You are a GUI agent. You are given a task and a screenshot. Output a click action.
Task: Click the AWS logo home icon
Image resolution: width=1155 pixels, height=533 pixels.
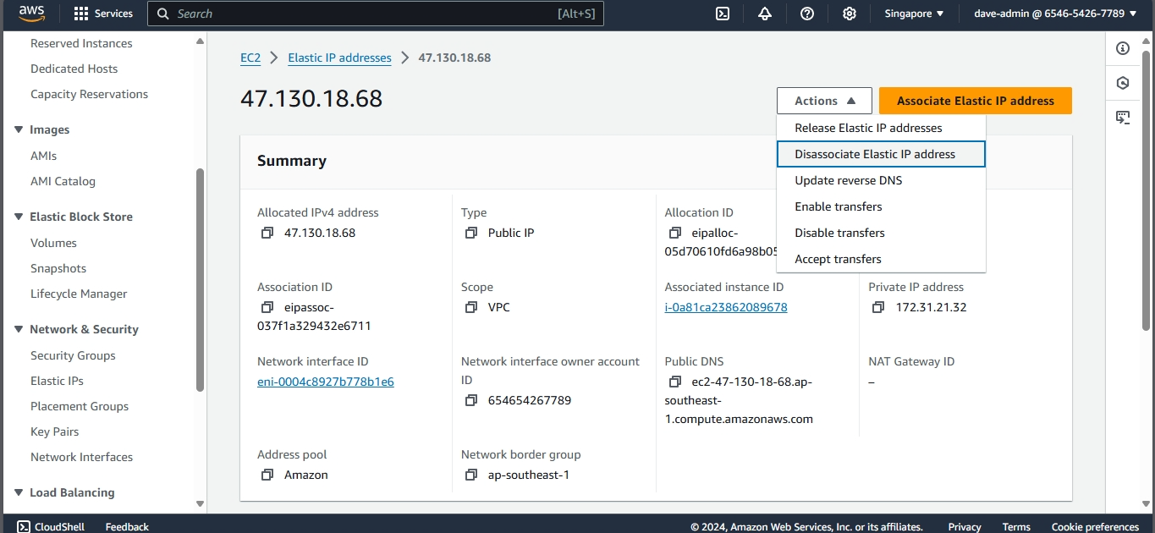[31, 14]
